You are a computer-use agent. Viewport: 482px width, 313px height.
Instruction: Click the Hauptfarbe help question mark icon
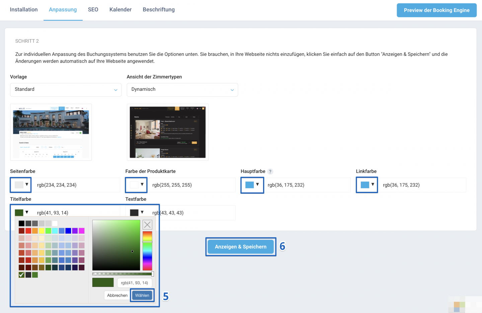point(270,172)
